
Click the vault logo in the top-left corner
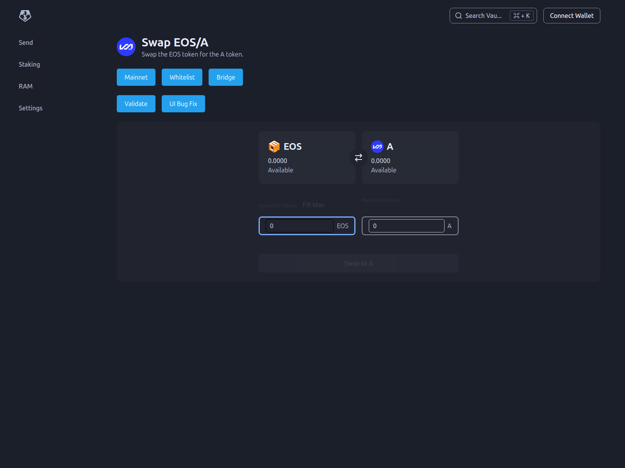[x=25, y=16]
